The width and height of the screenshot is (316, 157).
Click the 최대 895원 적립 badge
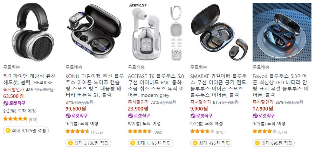(273, 143)
